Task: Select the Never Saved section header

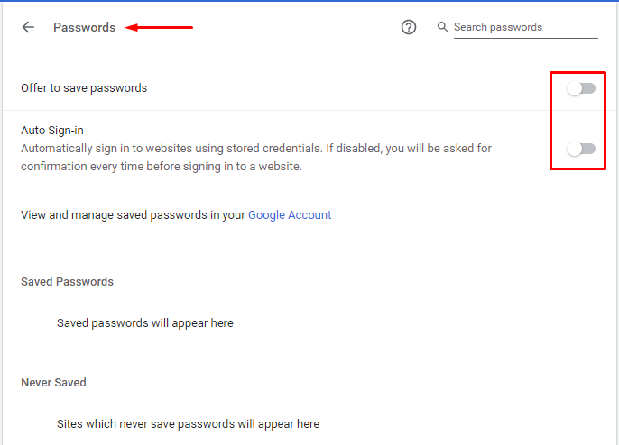Action: [54, 382]
